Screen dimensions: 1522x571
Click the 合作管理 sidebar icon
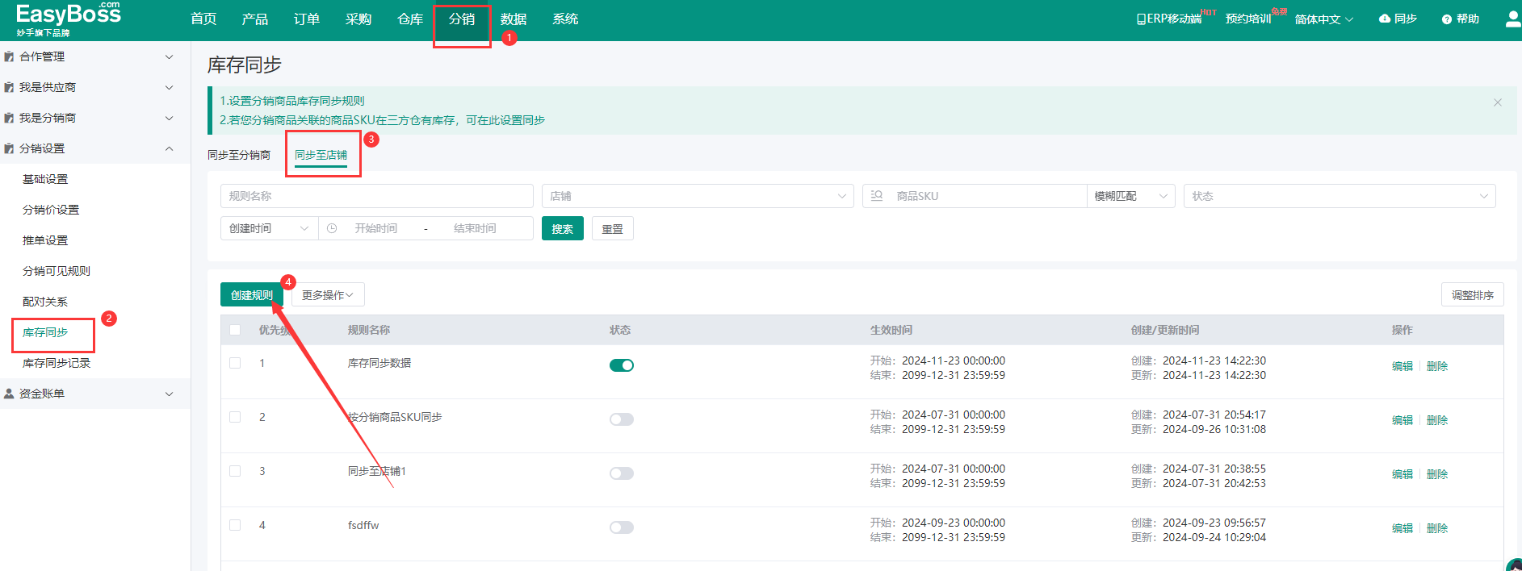(x=9, y=56)
